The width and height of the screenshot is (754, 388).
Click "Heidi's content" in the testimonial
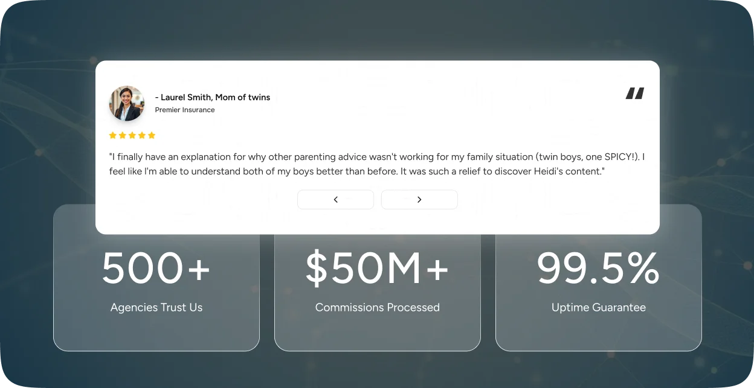click(x=567, y=171)
